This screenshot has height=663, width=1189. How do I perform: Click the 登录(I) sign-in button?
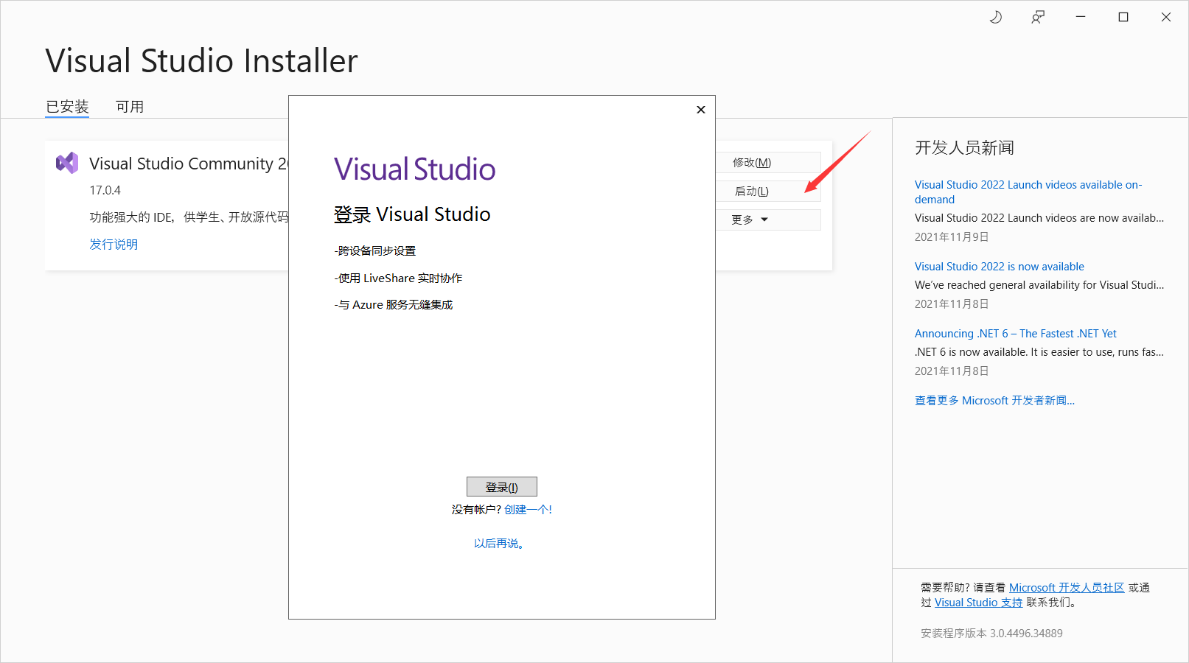pos(502,487)
